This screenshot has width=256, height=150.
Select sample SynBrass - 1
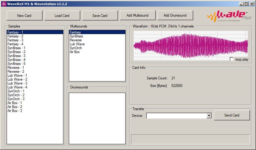pyautogui.click(x=35, y=48)
